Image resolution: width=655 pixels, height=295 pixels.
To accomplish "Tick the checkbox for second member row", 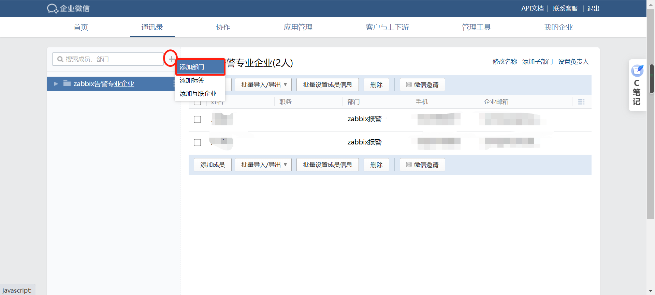I will (x=197, y=143).
